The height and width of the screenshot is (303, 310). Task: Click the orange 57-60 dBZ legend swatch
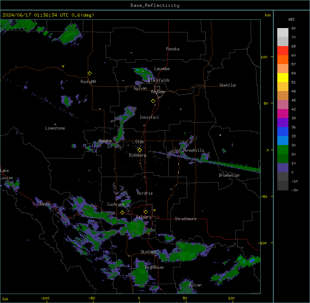[x=283, y=59]
